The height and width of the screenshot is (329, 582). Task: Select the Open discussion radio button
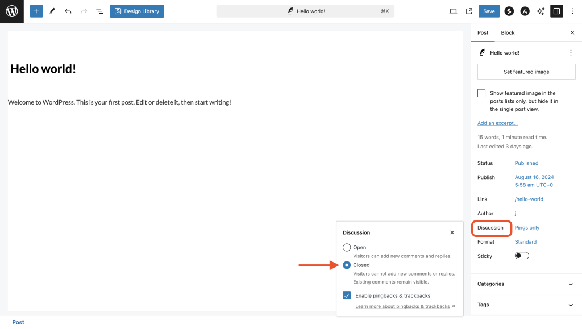tap(347, 247)
